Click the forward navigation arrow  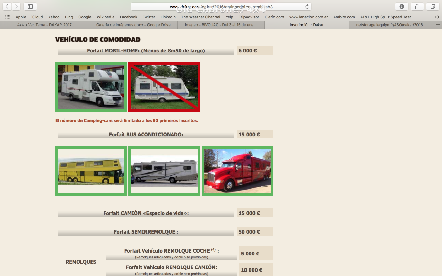pos(16,7)
